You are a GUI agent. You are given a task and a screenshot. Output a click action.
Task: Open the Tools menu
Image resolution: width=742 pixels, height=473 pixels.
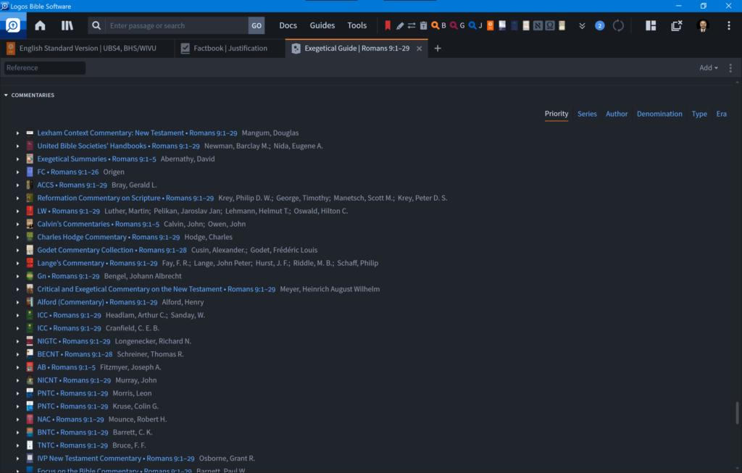click(x=357, y=25)
